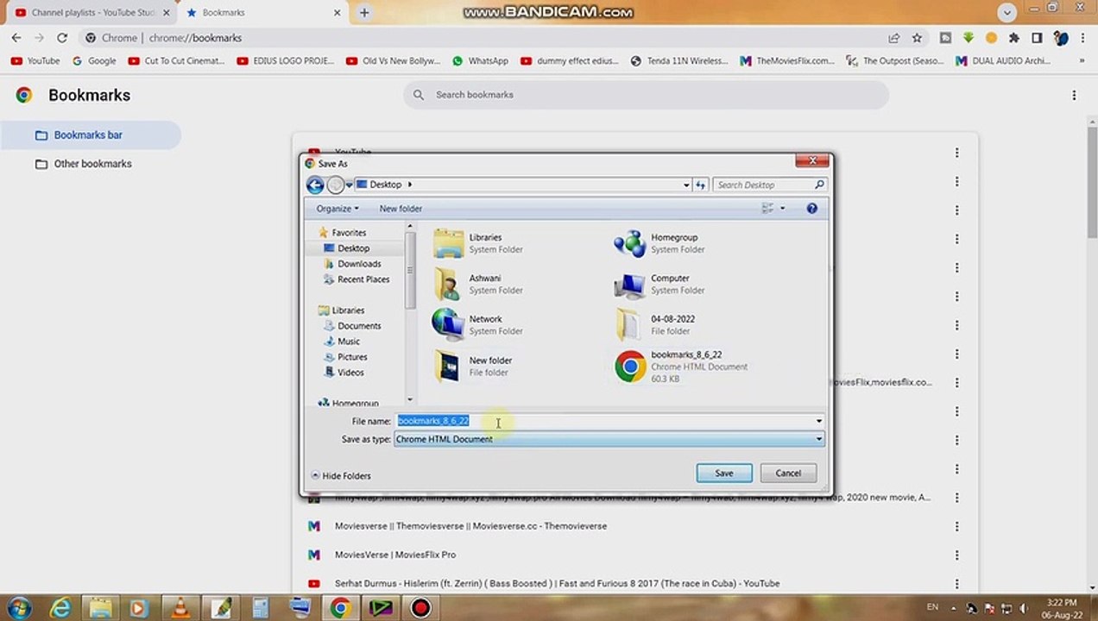
Task: Click the dialog help question mark icon
Action: 811,209
